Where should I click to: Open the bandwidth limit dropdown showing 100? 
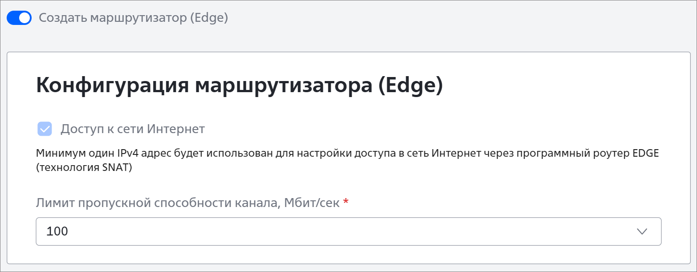[348, 231]
